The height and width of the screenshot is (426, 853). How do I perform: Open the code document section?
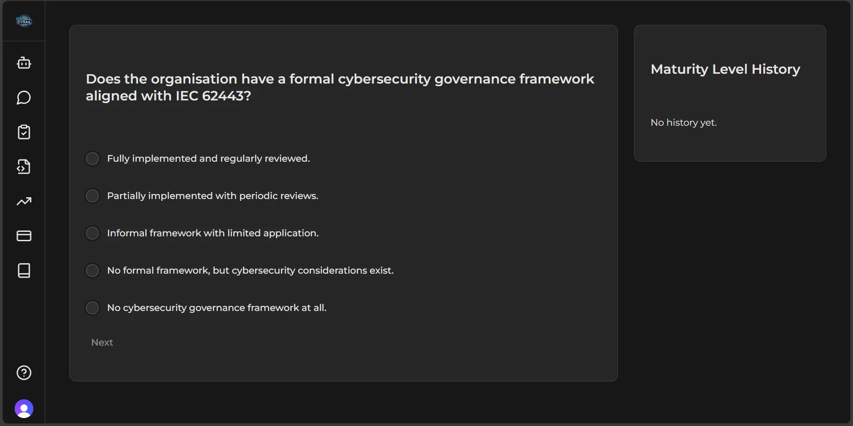click(24, 166)
